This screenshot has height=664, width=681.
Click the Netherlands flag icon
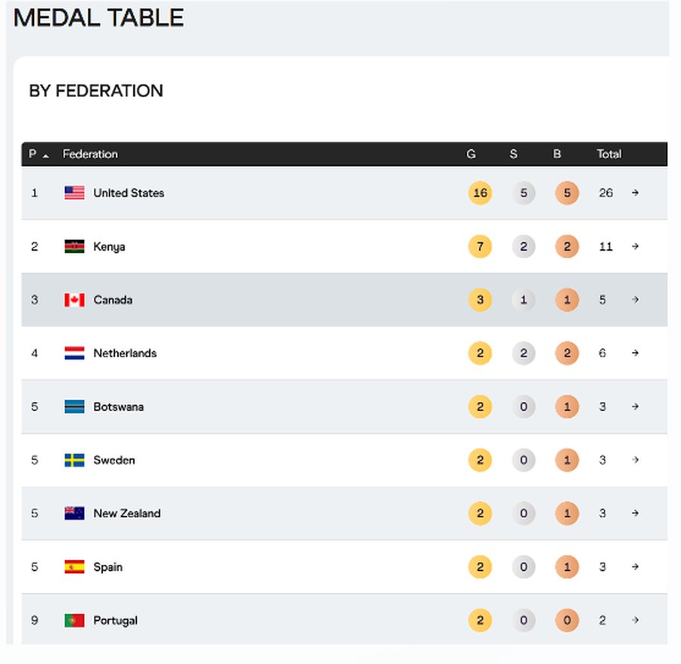pos(73,353)
